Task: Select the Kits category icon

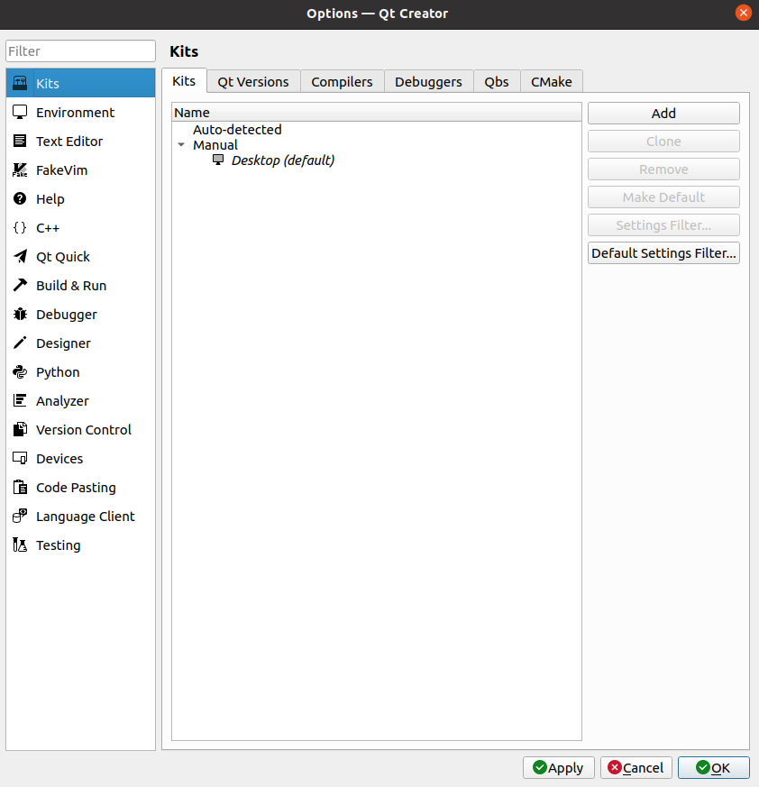Action: coord(20,83)
